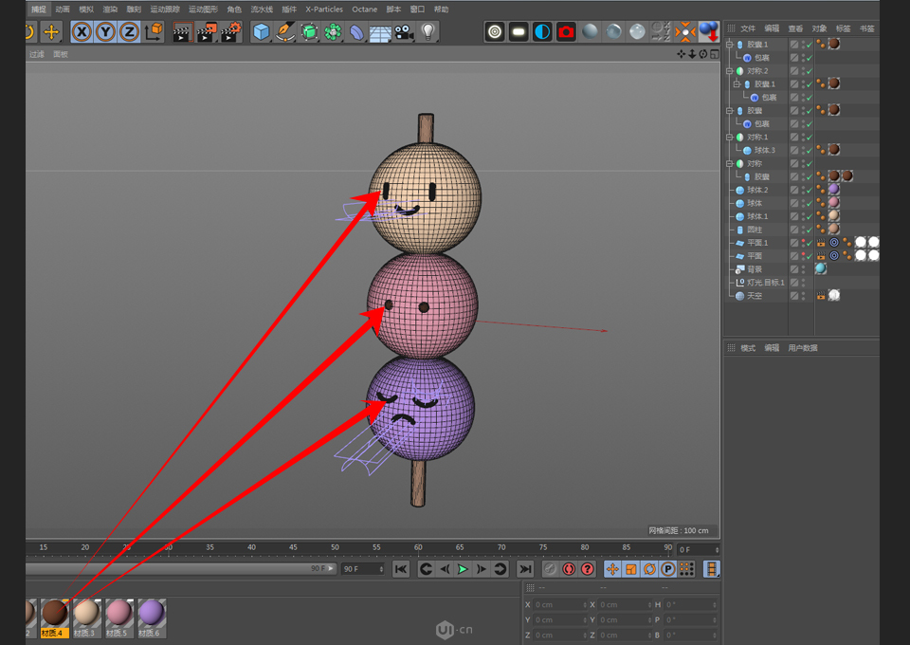Collapse the 对称.1 group

point(732,135)
